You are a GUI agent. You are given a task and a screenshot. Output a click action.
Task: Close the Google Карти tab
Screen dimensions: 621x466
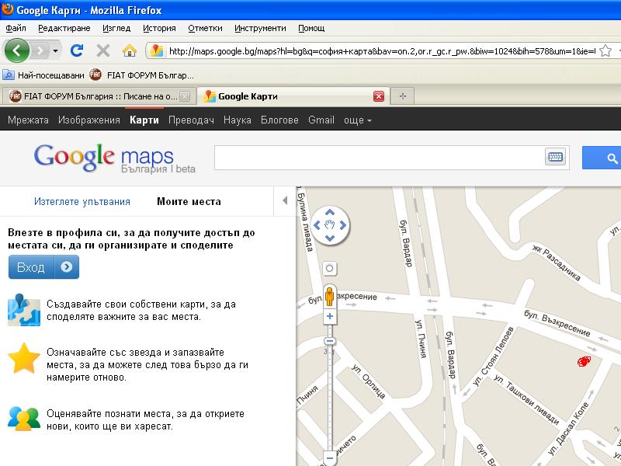[379, 96]
